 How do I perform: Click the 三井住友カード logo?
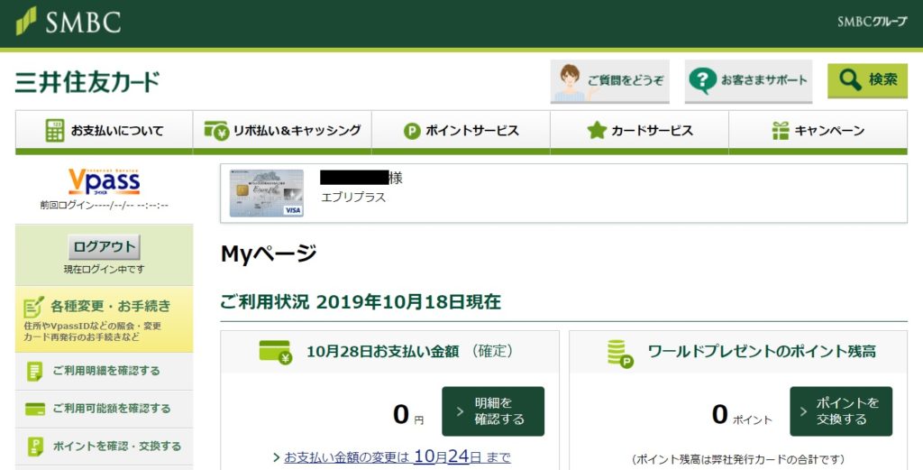[87, 82]
